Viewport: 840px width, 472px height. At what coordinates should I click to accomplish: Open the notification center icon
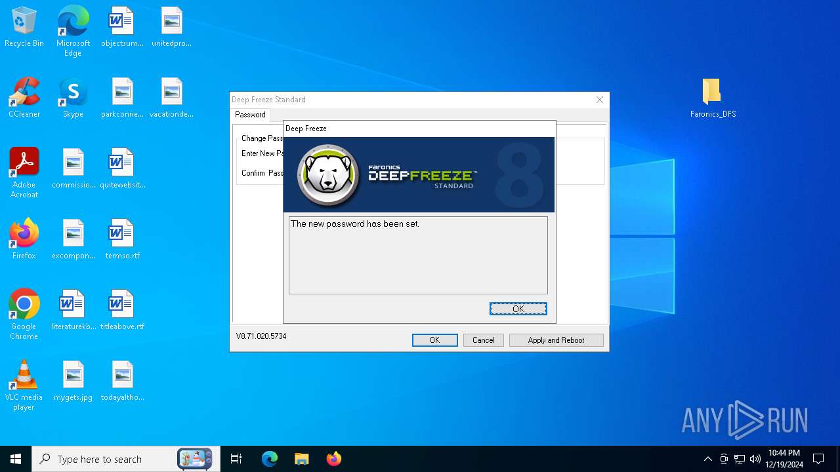818,459
